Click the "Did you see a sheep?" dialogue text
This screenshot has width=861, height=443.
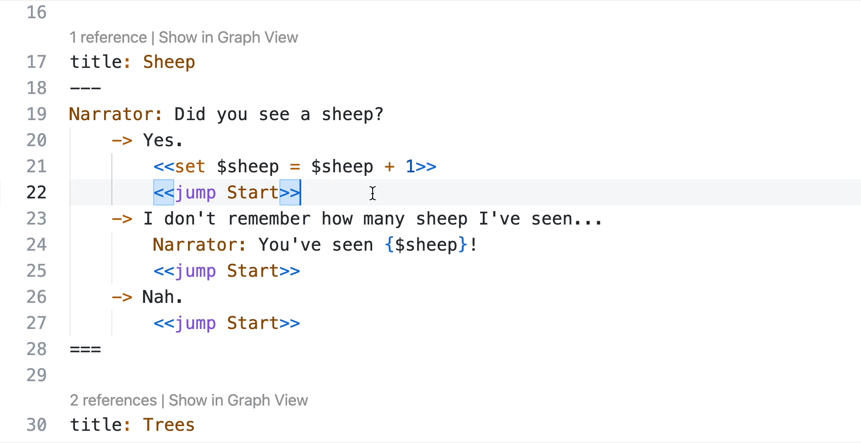click(x=279, y=114)
